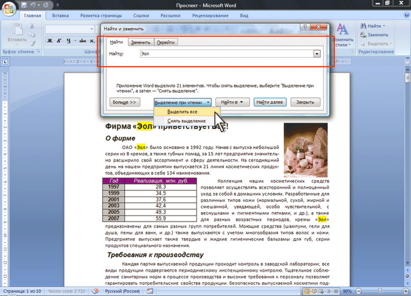Go to the Ссылки ribbon tab
Image resolution: width=411 pixels, height=296 pixels.
click(x=141, y=16)
